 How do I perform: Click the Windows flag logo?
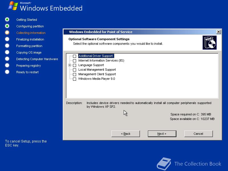(13, 6)
